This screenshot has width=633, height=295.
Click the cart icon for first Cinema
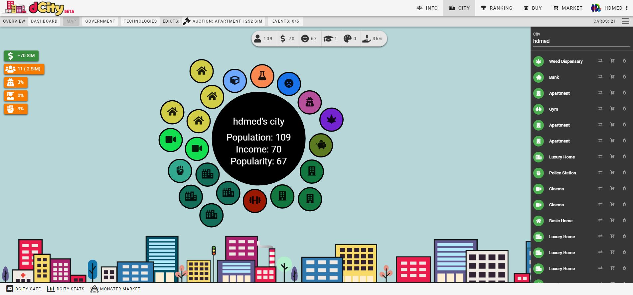coord(612,188)
